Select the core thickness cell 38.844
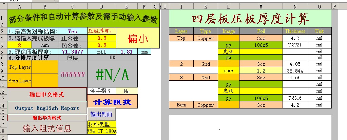This screenshot has width=347, height=140. tap(295, 71)
